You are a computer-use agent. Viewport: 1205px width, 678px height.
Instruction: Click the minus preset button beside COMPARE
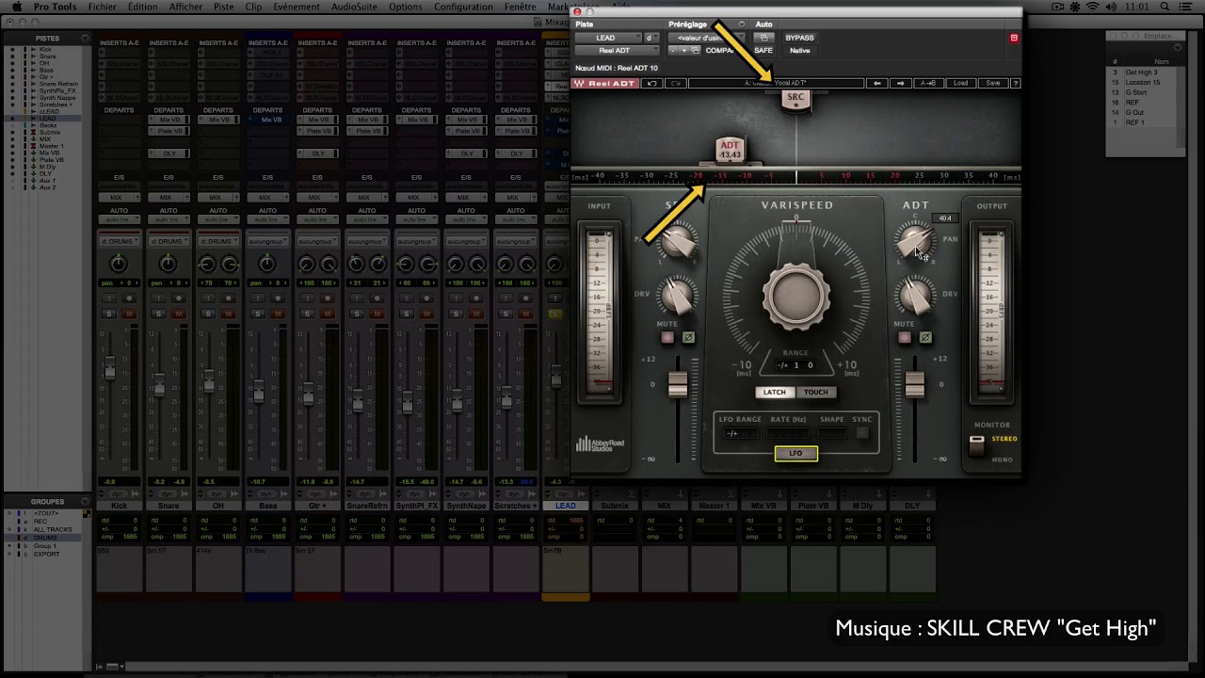[x=673, y=51]
